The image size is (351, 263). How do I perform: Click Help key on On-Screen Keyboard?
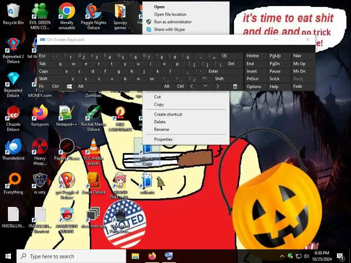click(x=279, y=87)
